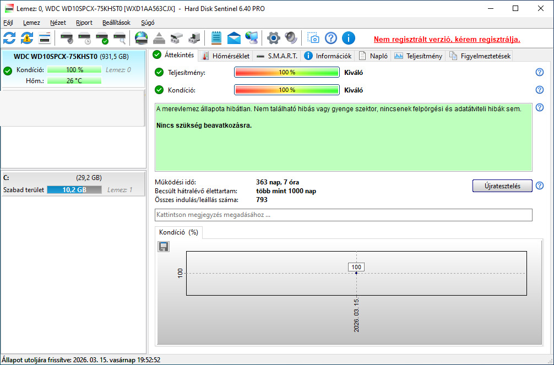Click the green check icon on Áttekintés tab
554x365 pixels.
[157, 55]
